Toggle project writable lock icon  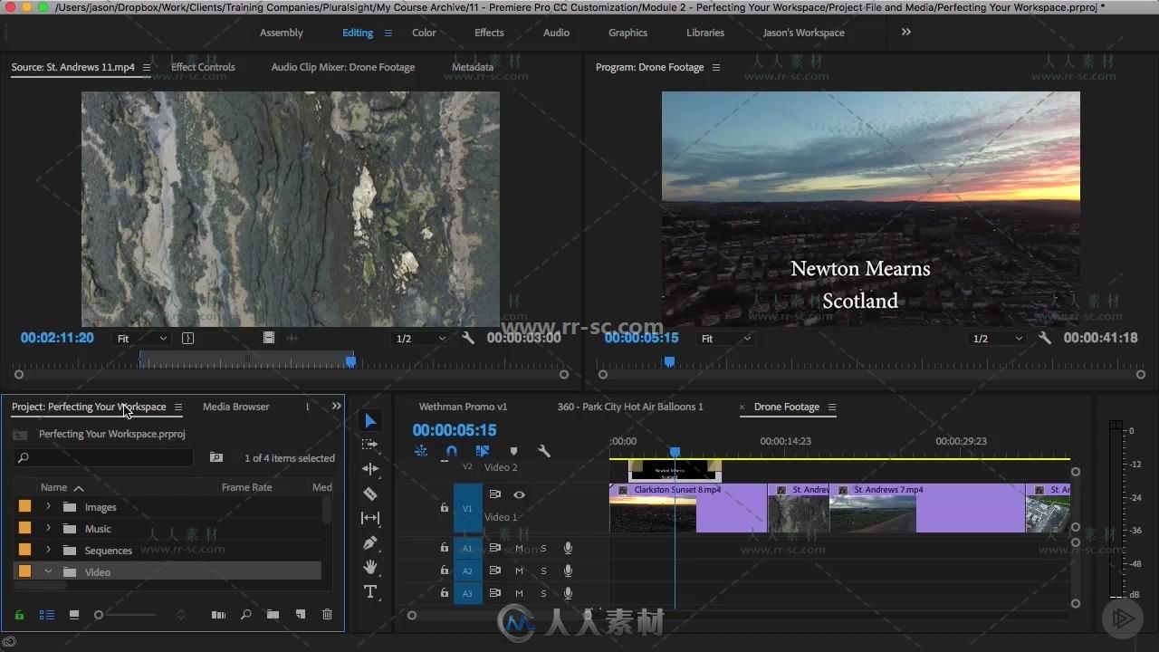[19, 615]
